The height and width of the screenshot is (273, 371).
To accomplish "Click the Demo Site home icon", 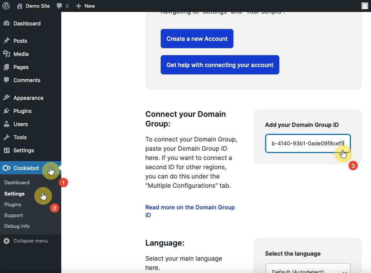I will (20, 6).
